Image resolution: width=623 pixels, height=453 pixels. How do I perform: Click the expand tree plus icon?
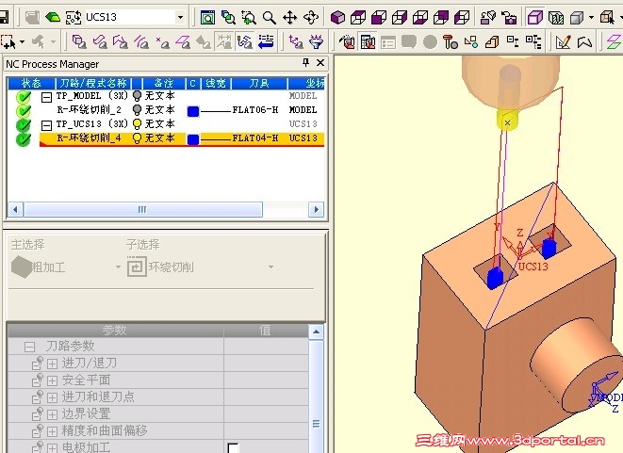533,41
